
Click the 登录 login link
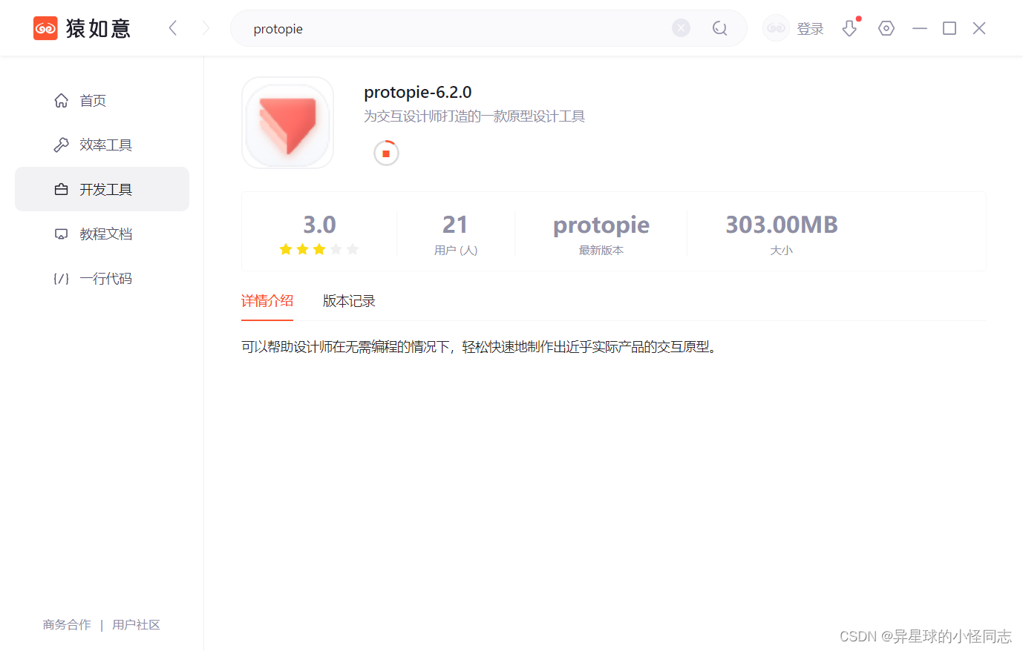pos(810,29)
